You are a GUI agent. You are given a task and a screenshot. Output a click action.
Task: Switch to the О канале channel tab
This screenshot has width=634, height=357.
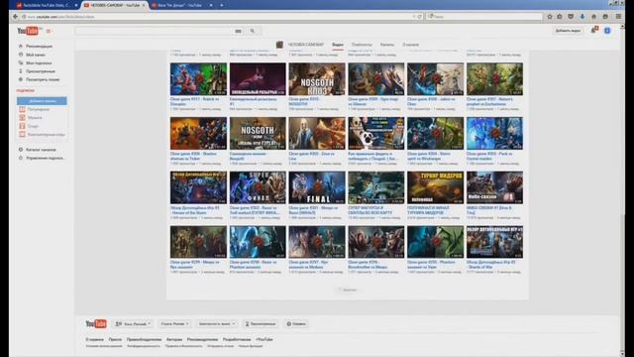[410, 45]
